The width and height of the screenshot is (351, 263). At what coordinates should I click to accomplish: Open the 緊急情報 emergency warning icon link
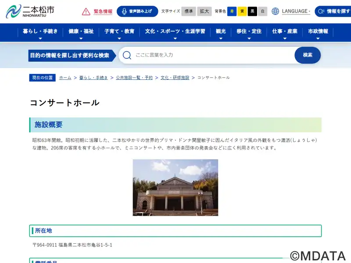pyautogui.click(x=86, y=11)
